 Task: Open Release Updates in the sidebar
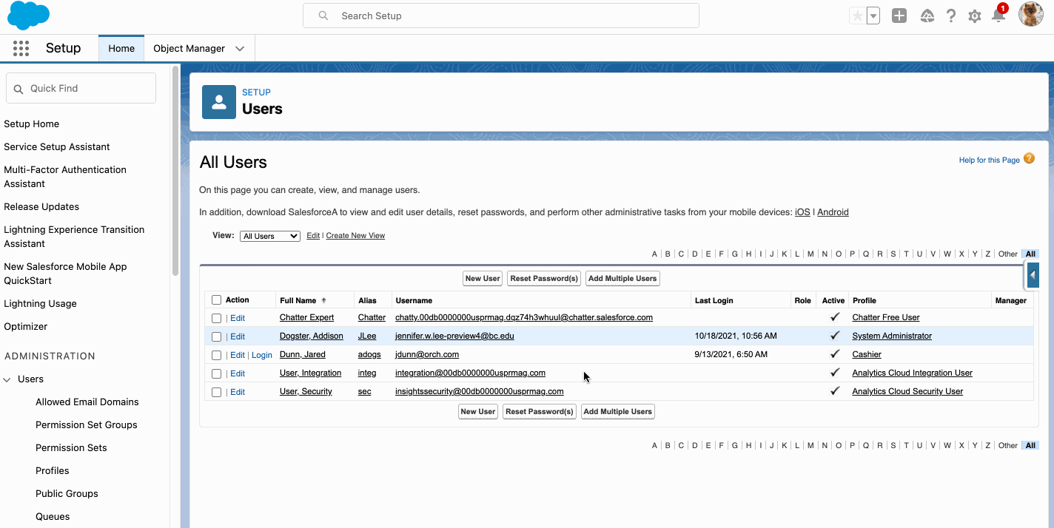(41, 206)
